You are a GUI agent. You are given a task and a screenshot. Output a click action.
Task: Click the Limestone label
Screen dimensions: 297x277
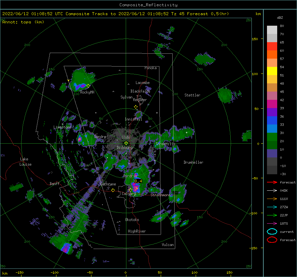[x=62, y=127]
